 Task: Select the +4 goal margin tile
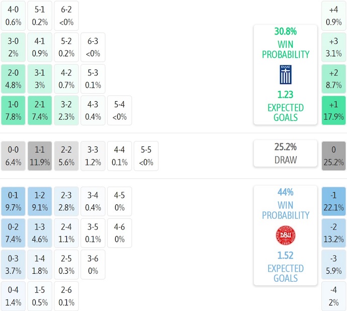(333, 16)
